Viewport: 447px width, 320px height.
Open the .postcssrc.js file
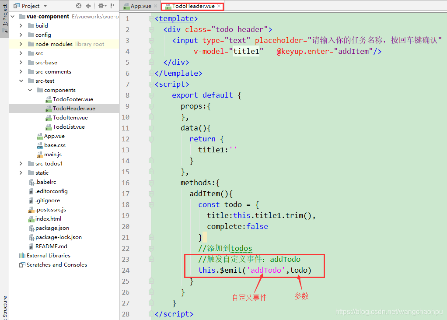tap(51, 210)
